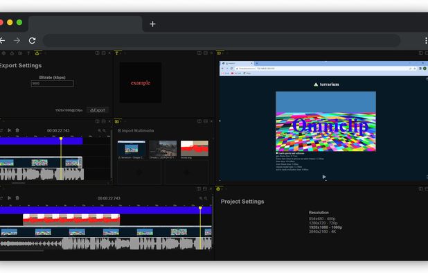Click the Export button
Screen dimensions: 428x273
tap(98, 110)
